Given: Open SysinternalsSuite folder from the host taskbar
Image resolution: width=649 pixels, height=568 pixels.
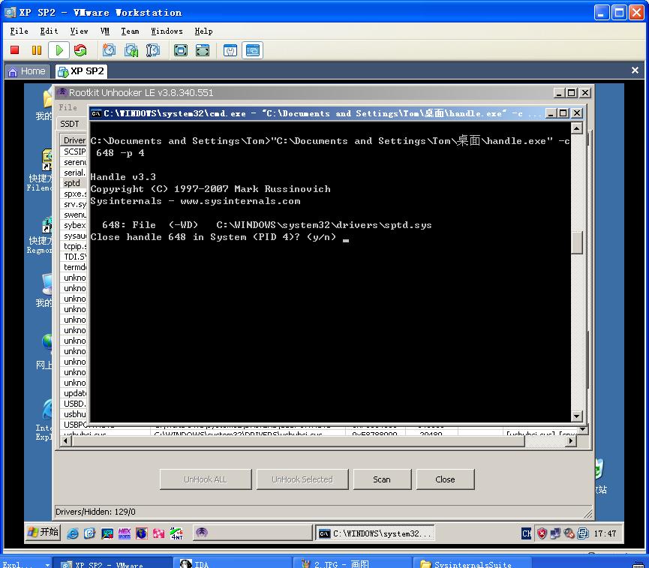Looking at the screenshot, I should [x=472, y=563].
